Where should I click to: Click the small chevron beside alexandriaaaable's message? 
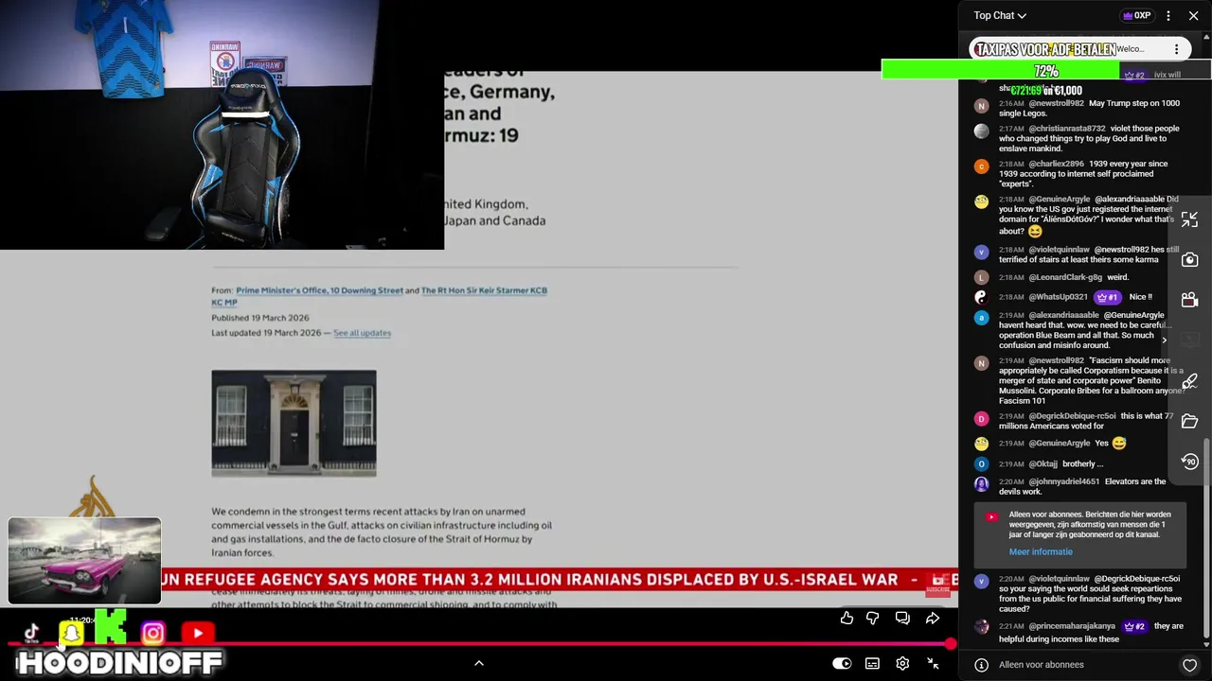click(x=1164, y=340)
